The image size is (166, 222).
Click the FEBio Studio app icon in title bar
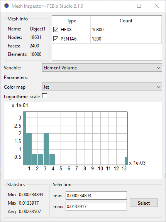click(7, 6)
